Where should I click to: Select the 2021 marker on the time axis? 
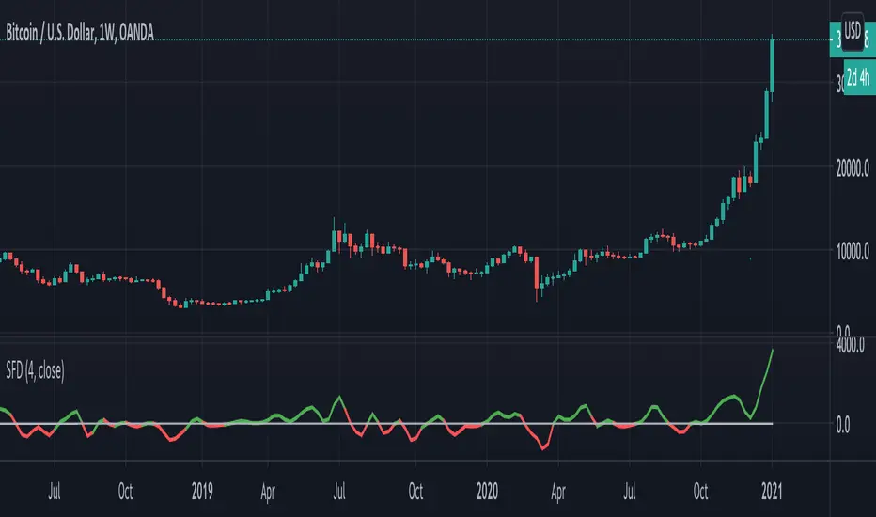click(x=773, y=490)
